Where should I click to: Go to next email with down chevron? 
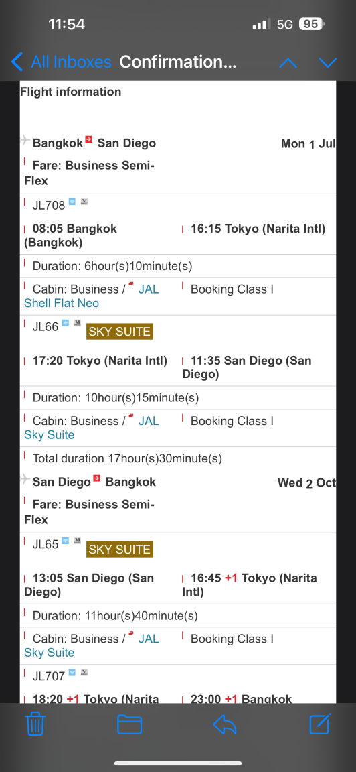[x=327, y=62]
